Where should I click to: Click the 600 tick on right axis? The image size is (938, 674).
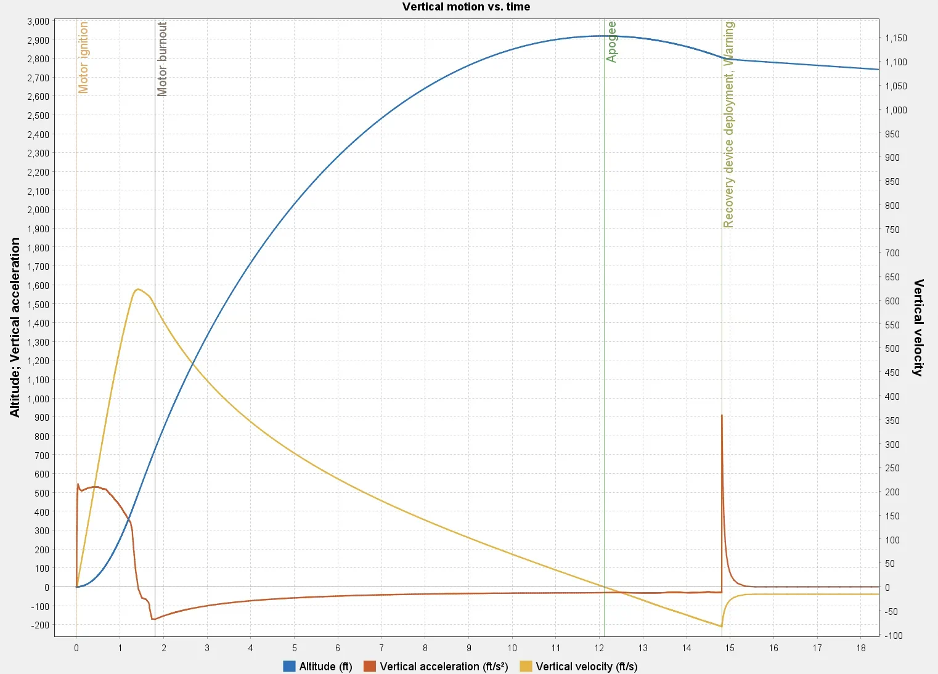pos(892,301)
